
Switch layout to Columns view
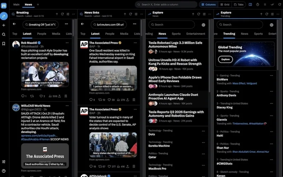208,5
